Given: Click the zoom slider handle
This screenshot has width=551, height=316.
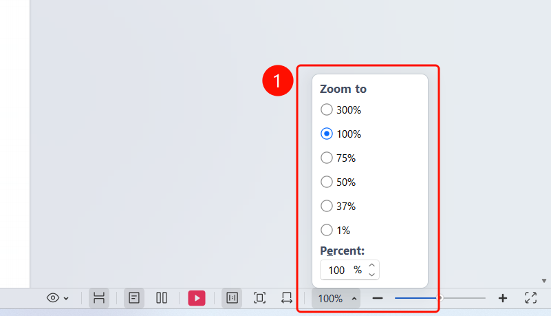Looking at the screenshot, I should 440,298.
